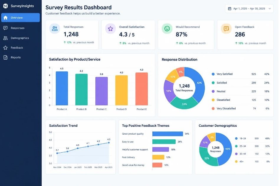Click the Apr 1, 2025 – Apr 30, 2025 range

249,9
